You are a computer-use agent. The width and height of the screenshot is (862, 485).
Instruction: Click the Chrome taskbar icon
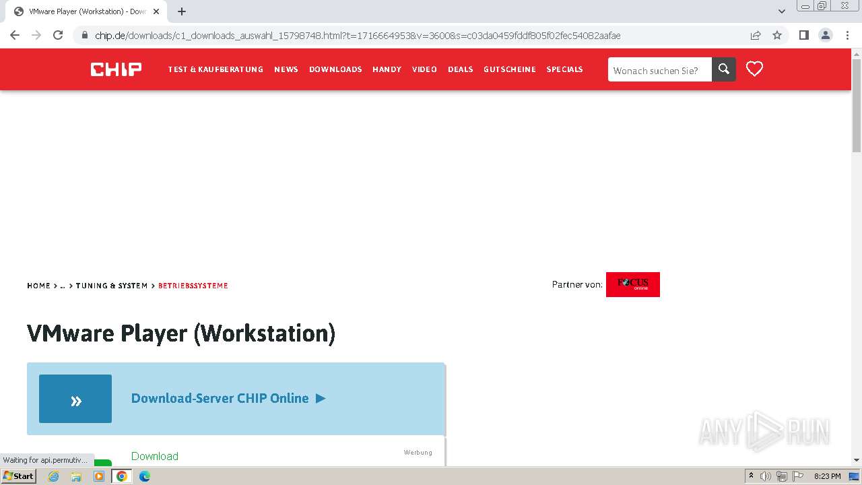pyautogui.click(x=122, y=476)
